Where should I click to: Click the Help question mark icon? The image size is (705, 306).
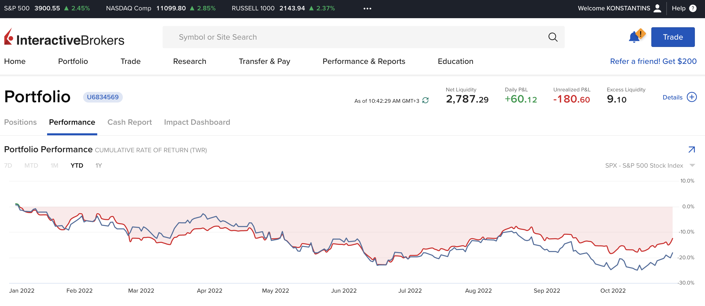693,9
